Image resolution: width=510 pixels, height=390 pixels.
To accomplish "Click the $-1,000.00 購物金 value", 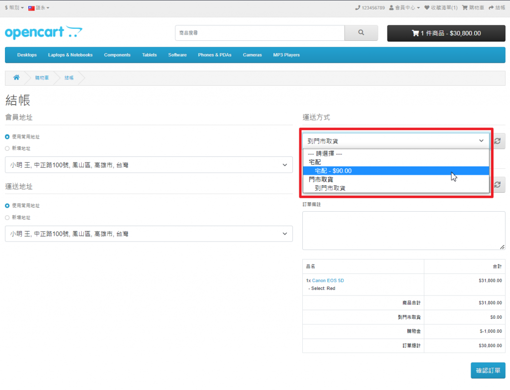I will (x=491, y=331).
